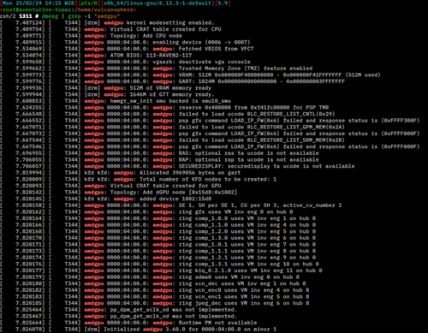Click the 'ring jpeg_dec' line
Viewport: 428px width, 333px height.
coord(244,303)
